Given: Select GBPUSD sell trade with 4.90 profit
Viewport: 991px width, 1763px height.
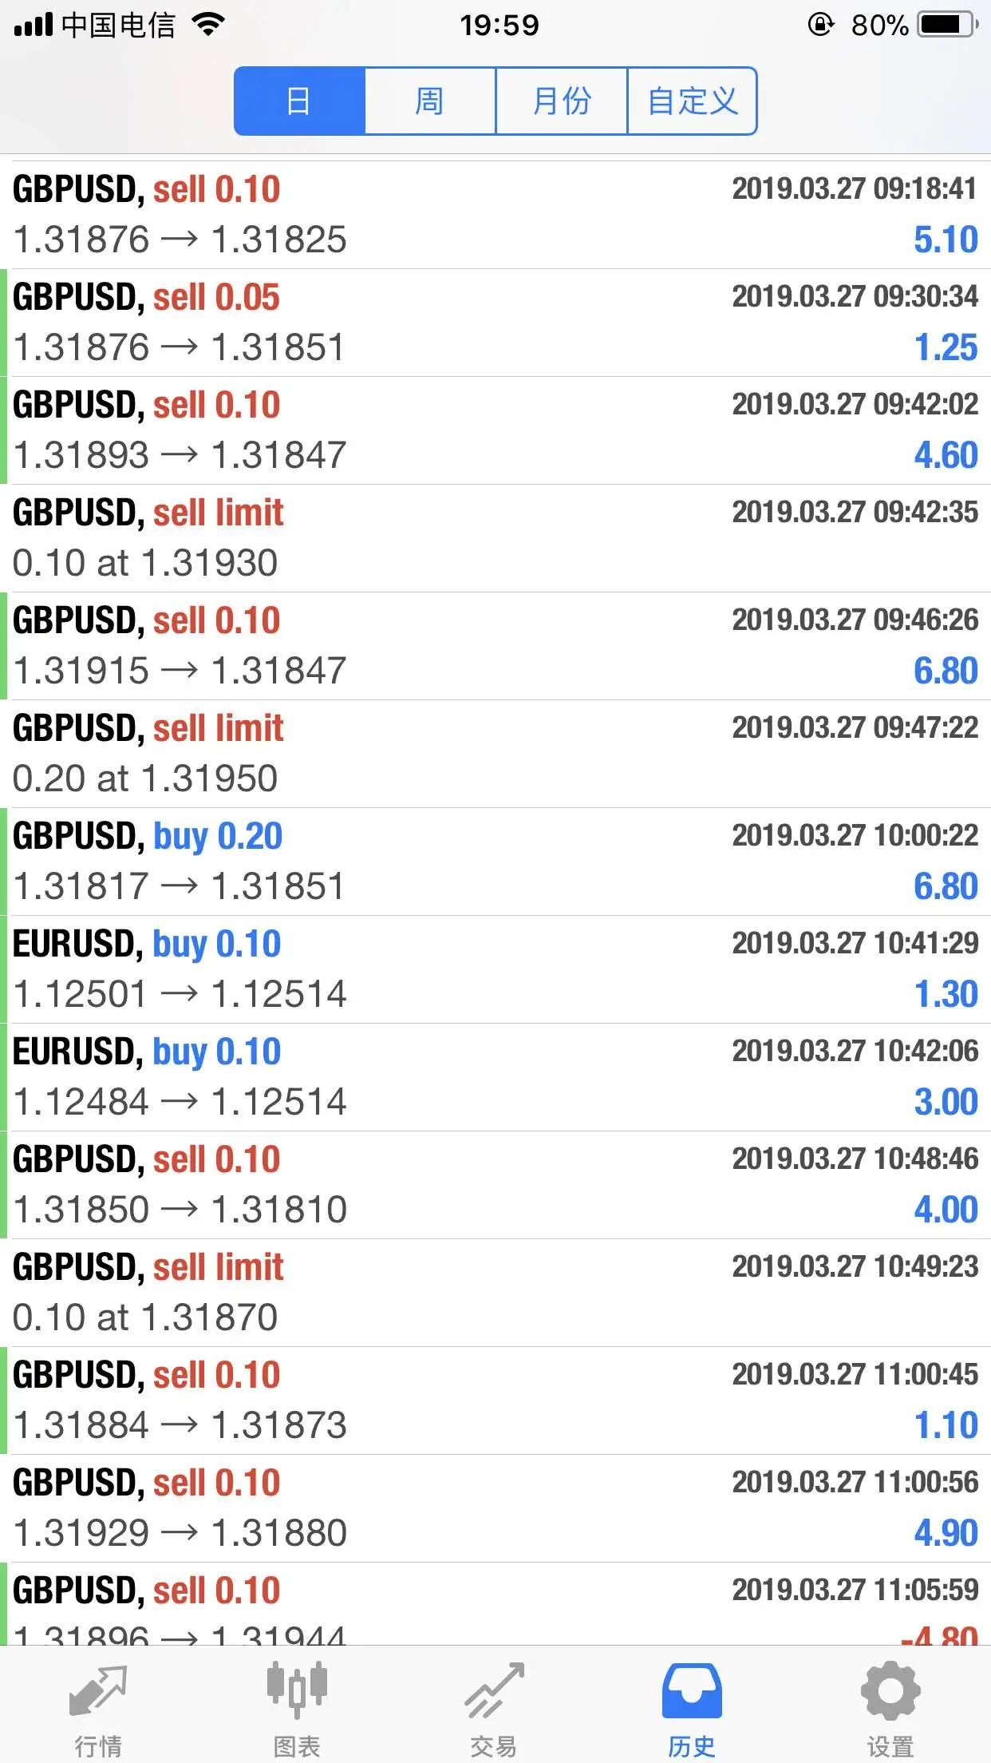Looking at the screenshot, I should point(495,1508).
